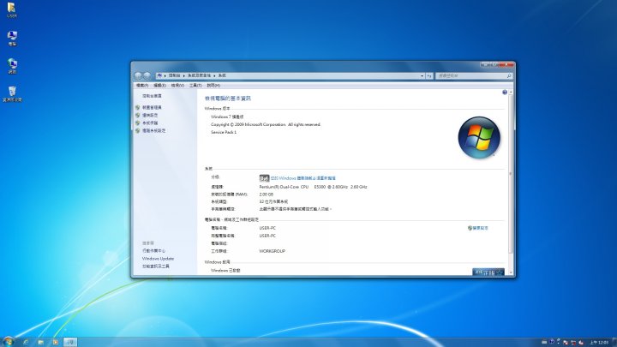Click the Forward navigation arrow button

tap(147, 75)
